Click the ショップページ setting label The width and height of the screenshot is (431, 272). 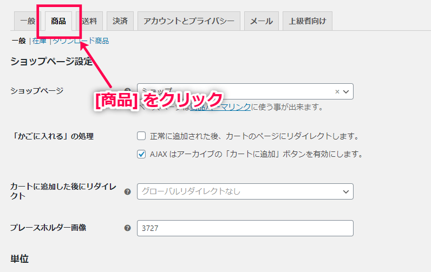[x=37, y=91]
